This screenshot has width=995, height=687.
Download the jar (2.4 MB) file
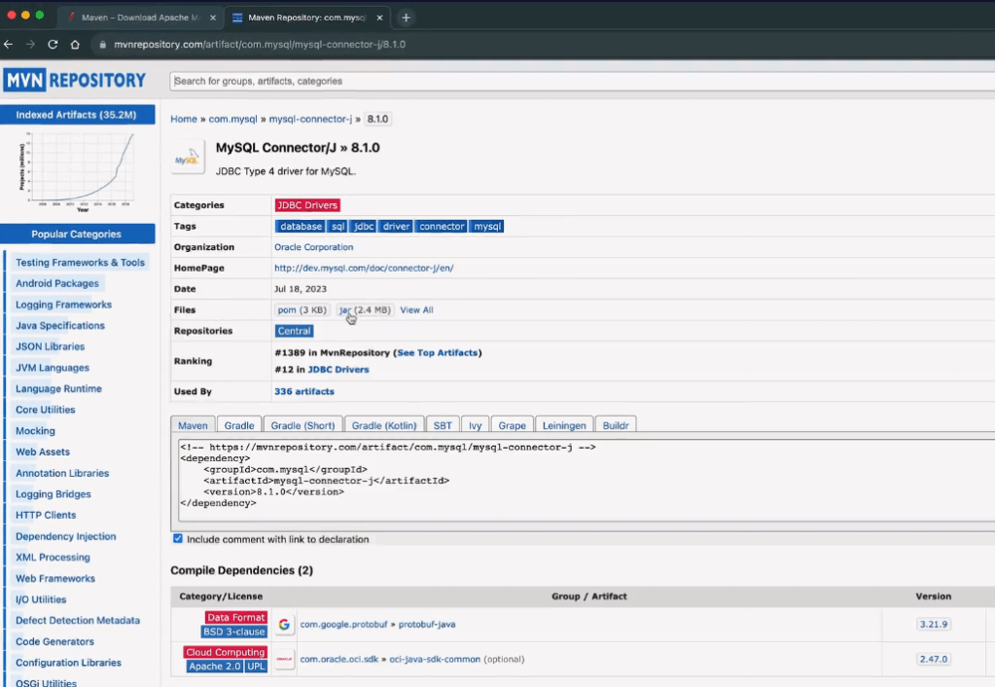tap(365, 309)
